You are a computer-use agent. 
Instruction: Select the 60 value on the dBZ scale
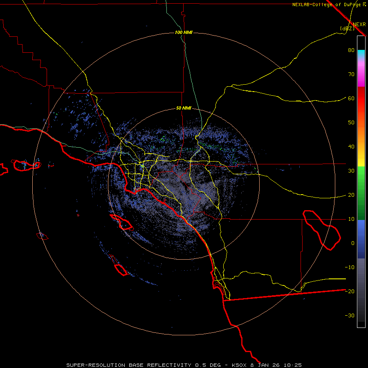(x=351, y=99)
